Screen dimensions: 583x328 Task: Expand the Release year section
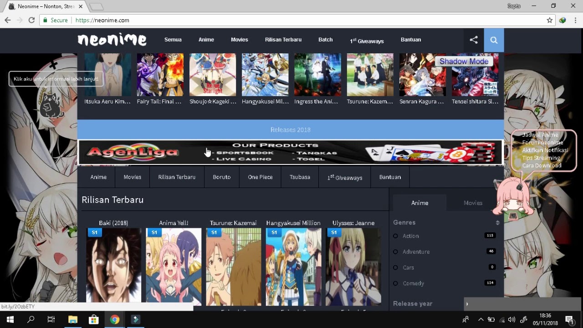pyautogui.click(x=413, y=303)
